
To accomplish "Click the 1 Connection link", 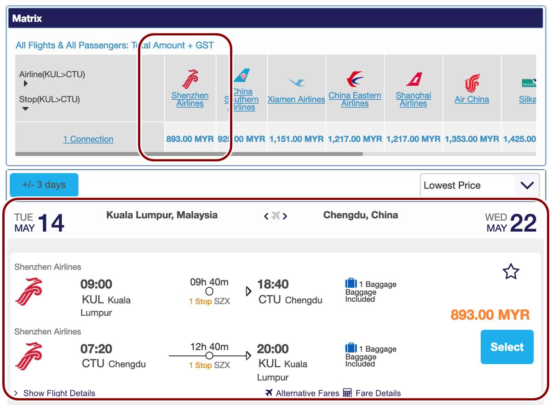I will pyautogui.click(x=88, y=139).
